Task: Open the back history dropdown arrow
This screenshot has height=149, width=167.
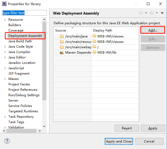Action: point(146,13)
